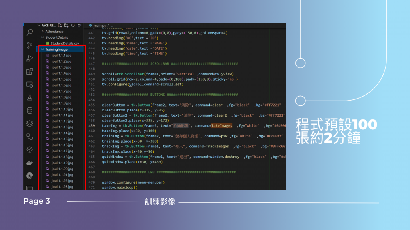Screen dimensions: 410x230
Task: Click image icon beside joul.1.1.20.jpg
Action: [48, 169]
